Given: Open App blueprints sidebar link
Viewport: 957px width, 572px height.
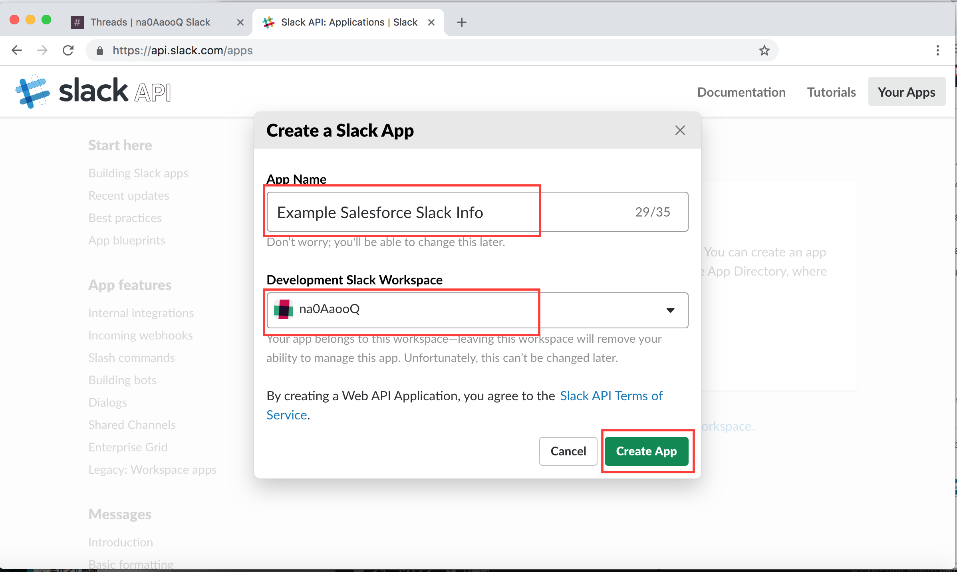Looking at the screenshot, I should 127,240.
